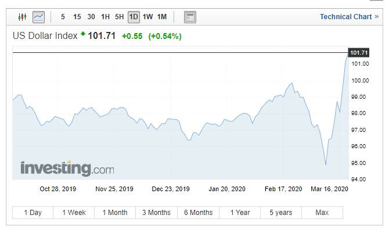389x233 pixels.
Task: Click the green up-arrow beside the price
Action: tap(83, 35)
